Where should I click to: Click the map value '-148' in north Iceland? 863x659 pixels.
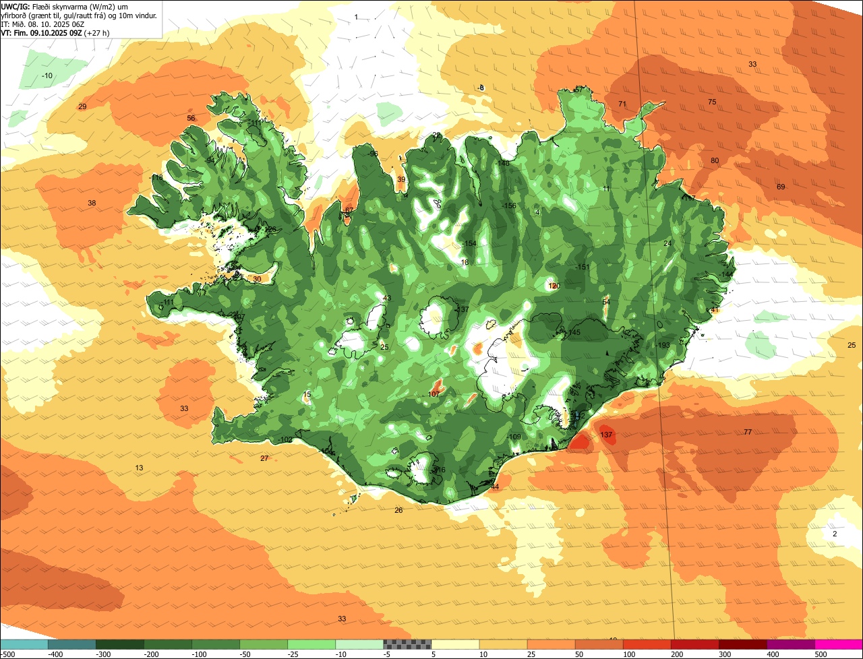coord(502,163)
